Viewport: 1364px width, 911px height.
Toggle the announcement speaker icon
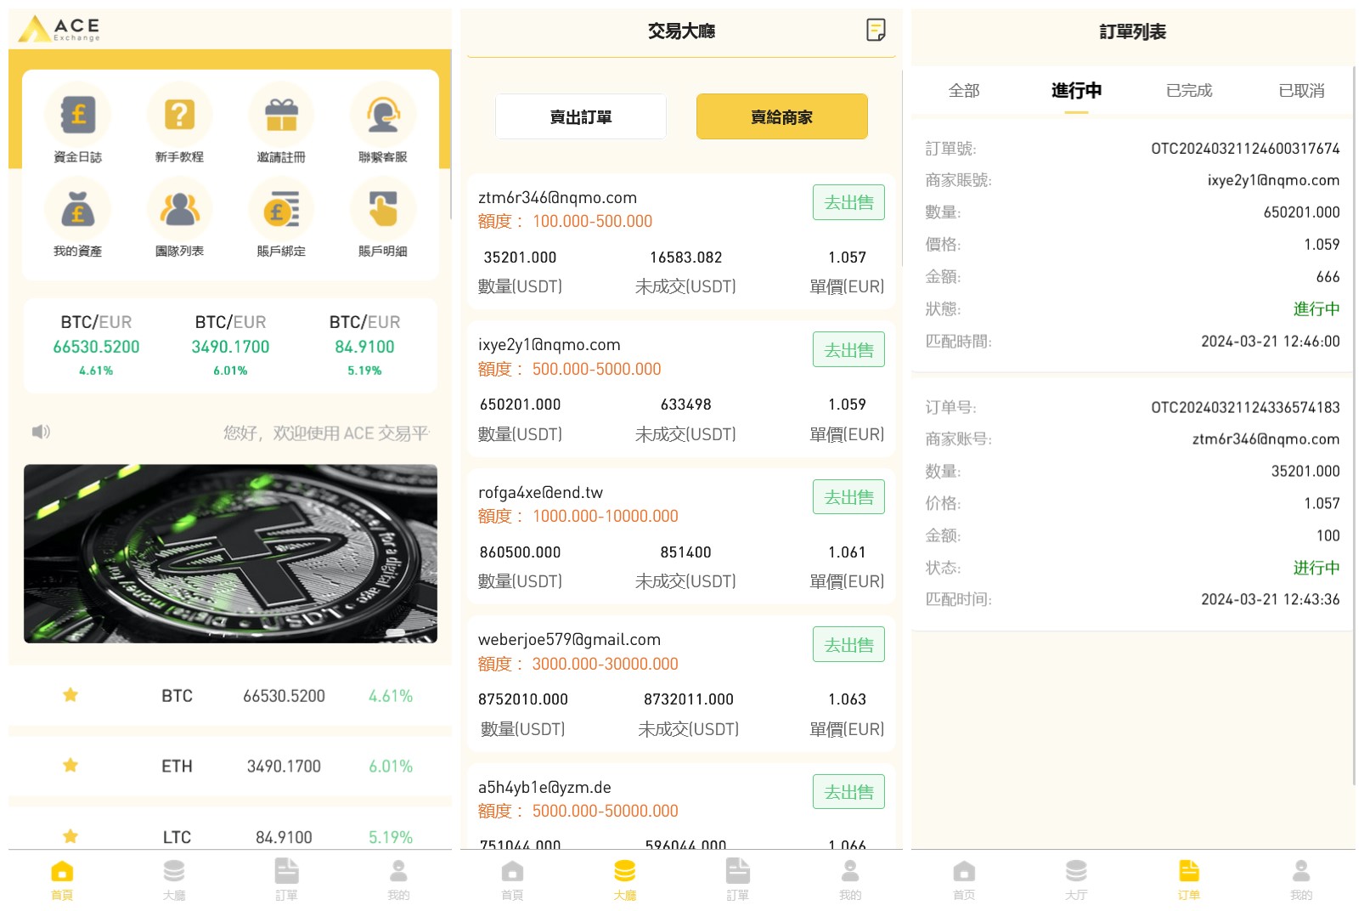click(x=41, y=432)
